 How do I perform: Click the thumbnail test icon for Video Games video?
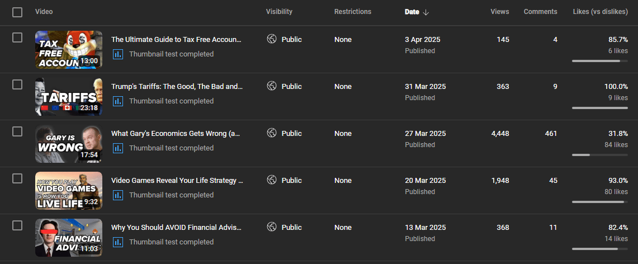click(x=118, y=195)
